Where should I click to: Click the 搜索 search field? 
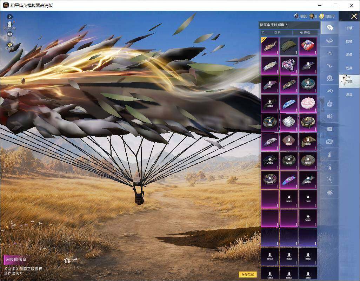pos(276,32)
